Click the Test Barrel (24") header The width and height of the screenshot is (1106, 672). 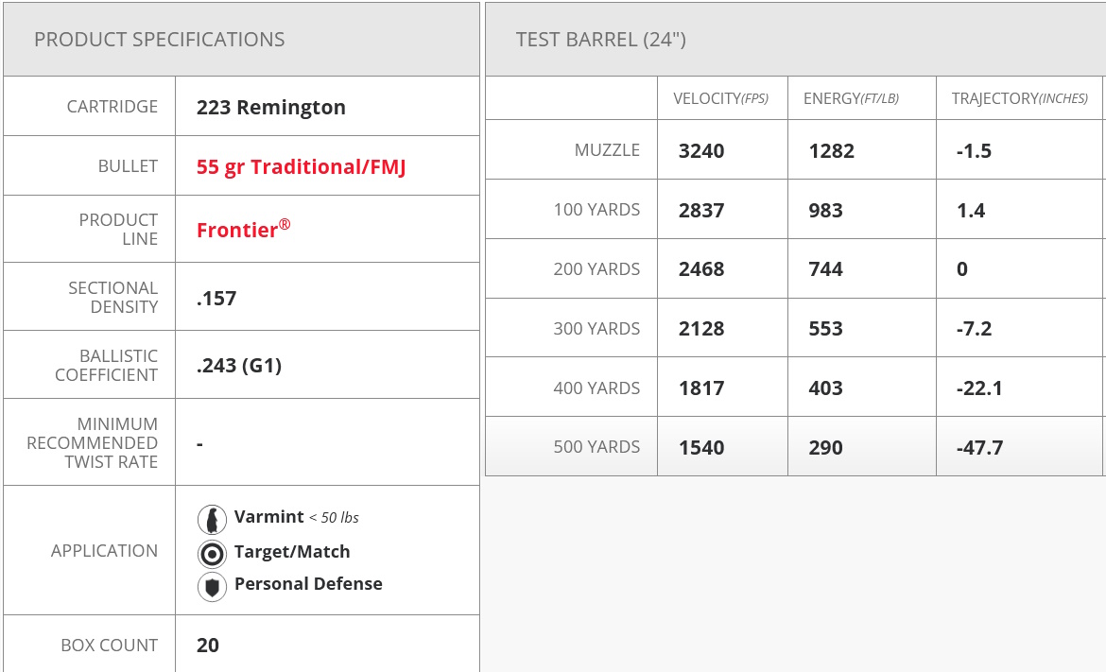601,40
